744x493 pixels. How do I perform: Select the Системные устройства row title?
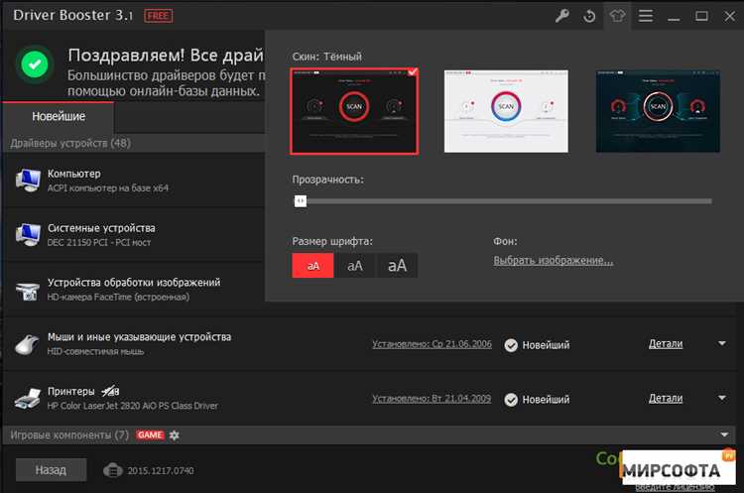point(101,228)
